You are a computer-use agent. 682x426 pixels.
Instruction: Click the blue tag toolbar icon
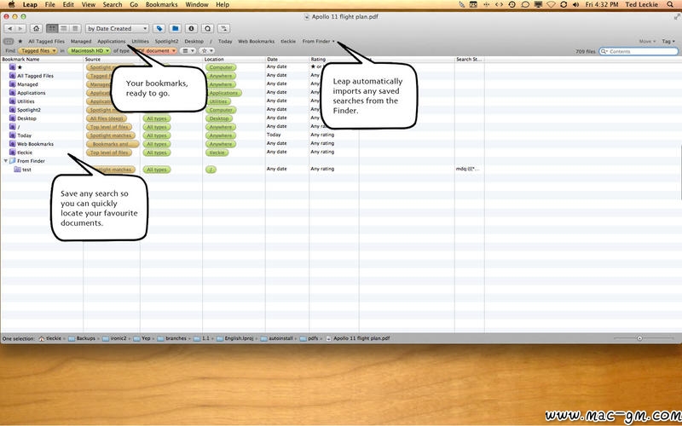(x=159, y=28)
